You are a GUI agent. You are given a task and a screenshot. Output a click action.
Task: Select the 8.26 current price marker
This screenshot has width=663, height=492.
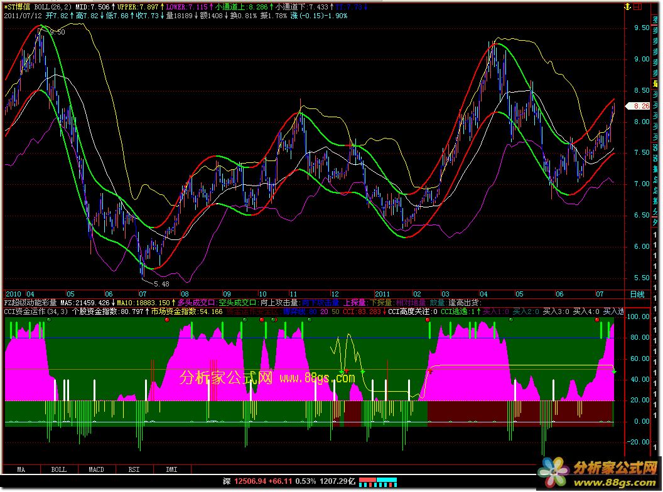click(x=638, y=106)
